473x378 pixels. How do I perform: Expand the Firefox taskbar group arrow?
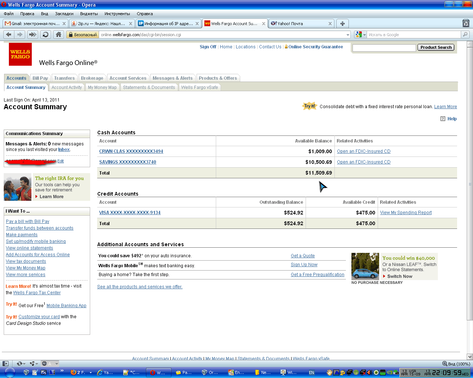(x=91, y=372)
